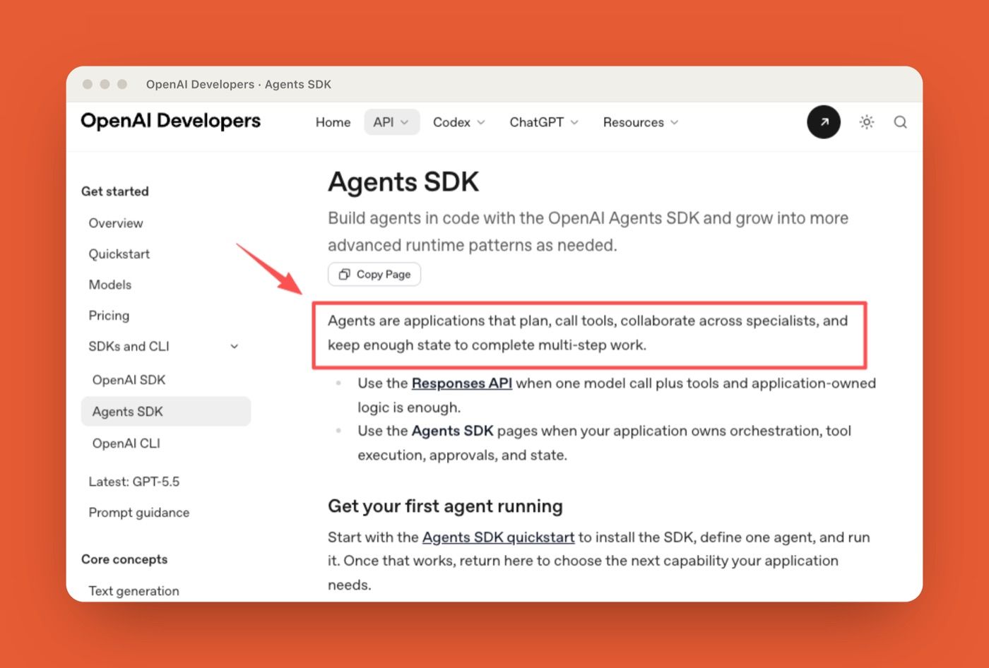Open Pricing in the sidebar
Viewport: 989px width, 668px height.
click(x=109, y=316)
